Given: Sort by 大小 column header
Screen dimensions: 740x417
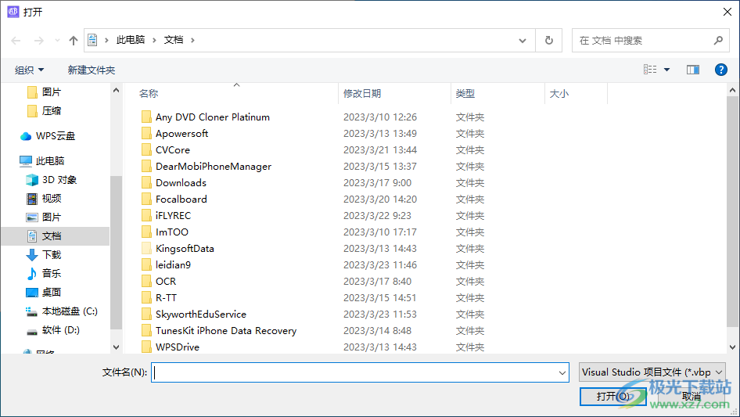Looking at the screenshot, I should [559, 94].
